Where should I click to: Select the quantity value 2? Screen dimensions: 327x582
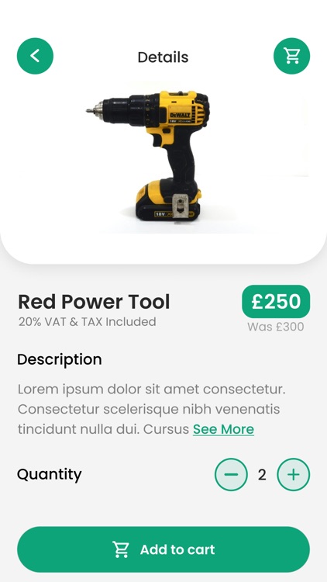[x=262, y=475]
